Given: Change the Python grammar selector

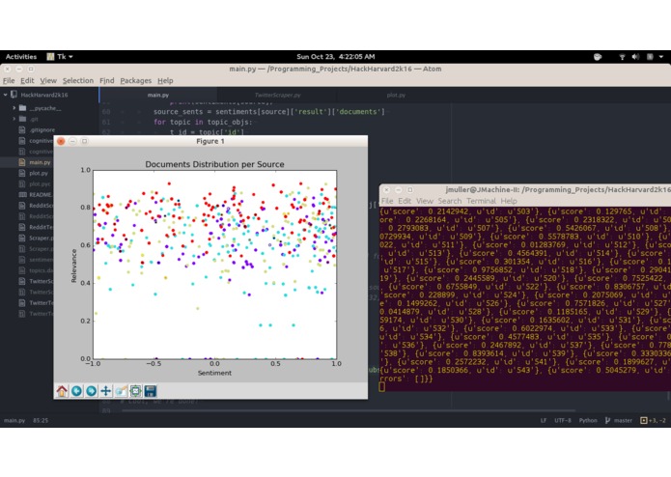Looking at the screenshot, I should 588,421.
